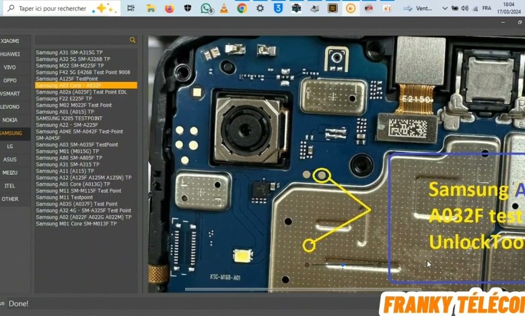This screenshot has height=316, width=525.
Task: Open Google Chrome from the taskbar
Action: (242, 8)
